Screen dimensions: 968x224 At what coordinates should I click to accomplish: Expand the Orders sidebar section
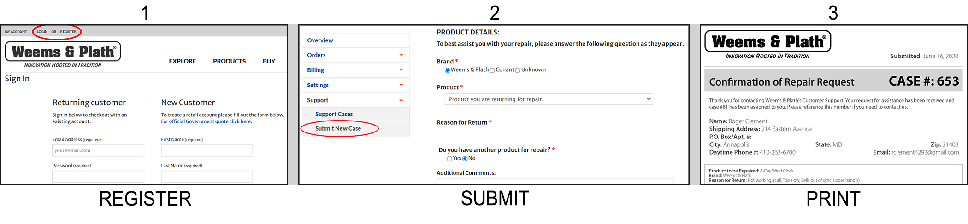(x=355, y=55)
